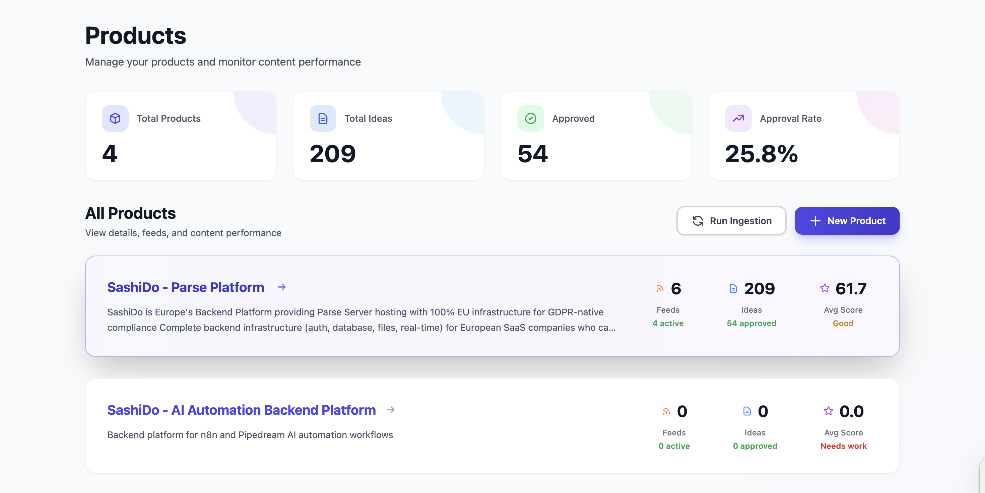985x493 pixels.
Task: Click the star icon beside the 0.0 score
Action: pos(828,411)
